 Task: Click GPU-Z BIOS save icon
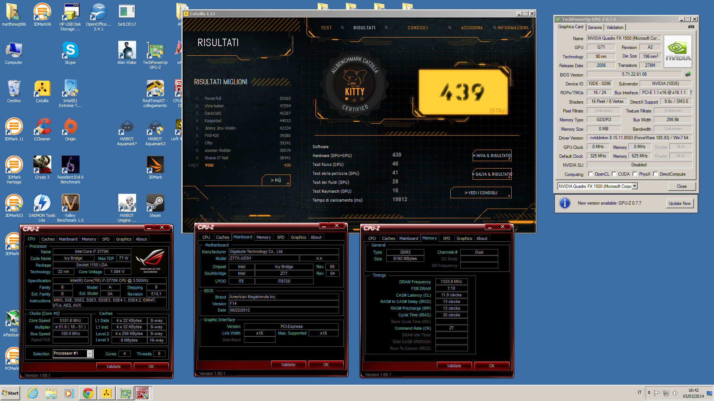tap(688, 74)
